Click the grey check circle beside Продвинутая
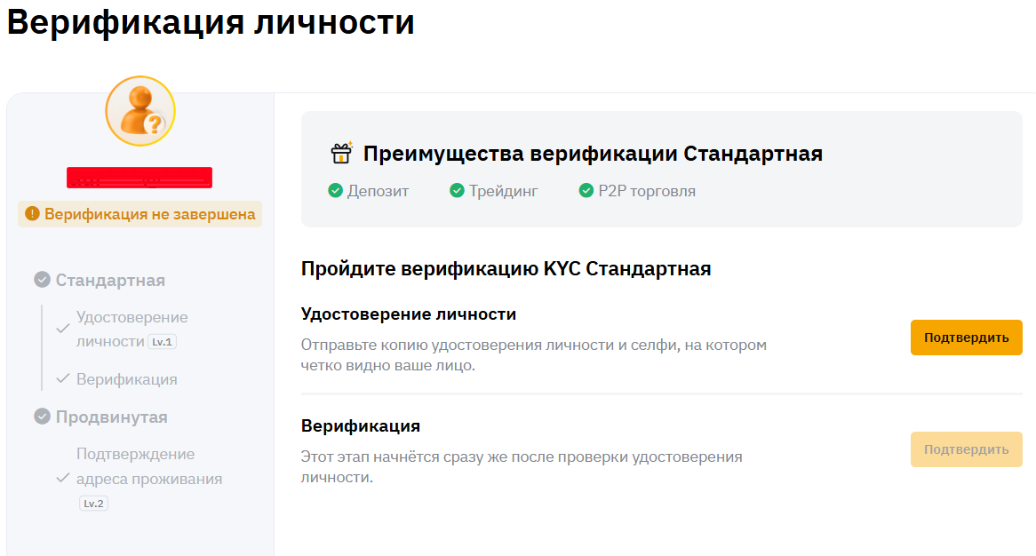1036x556 pixels. [43, 416]
